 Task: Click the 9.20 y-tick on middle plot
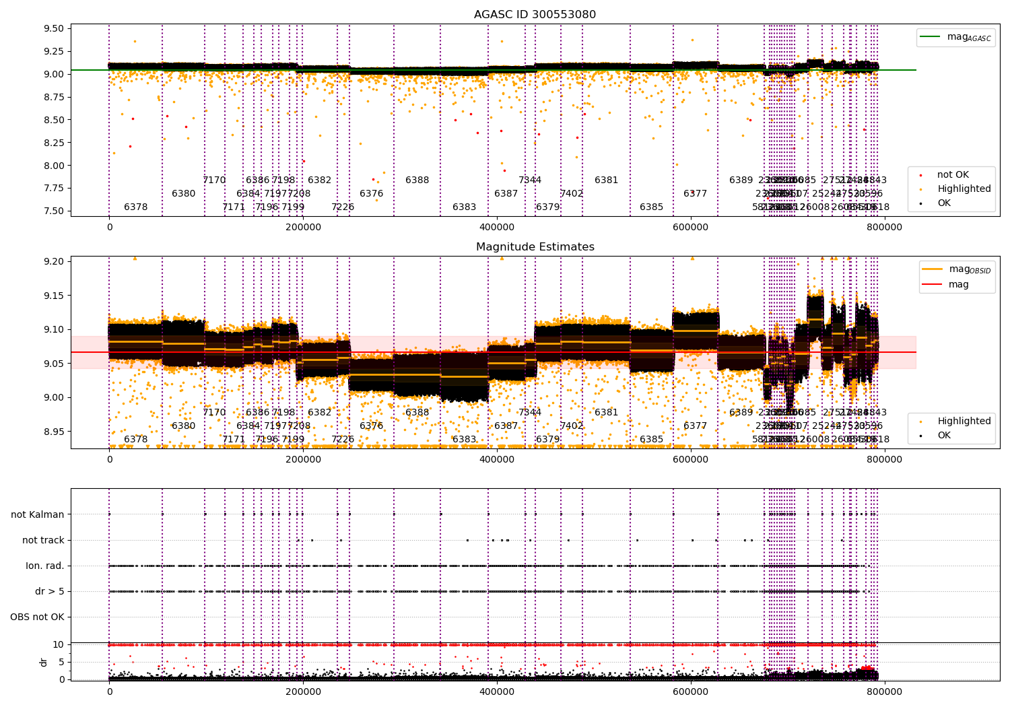pyautogui.click(x=53, y=261)
